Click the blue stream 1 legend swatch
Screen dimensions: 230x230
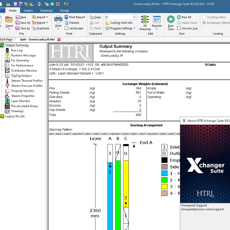(164, 173)
